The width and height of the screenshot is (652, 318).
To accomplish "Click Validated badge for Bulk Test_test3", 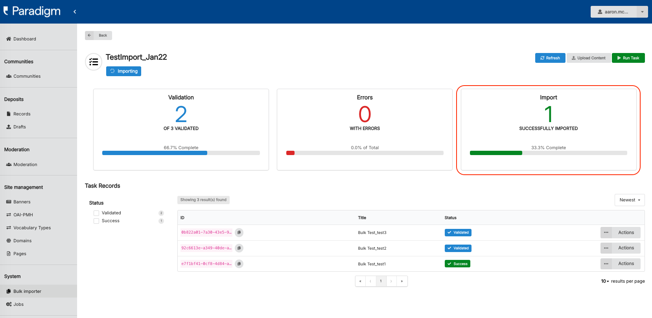I will tap(458, 232).
